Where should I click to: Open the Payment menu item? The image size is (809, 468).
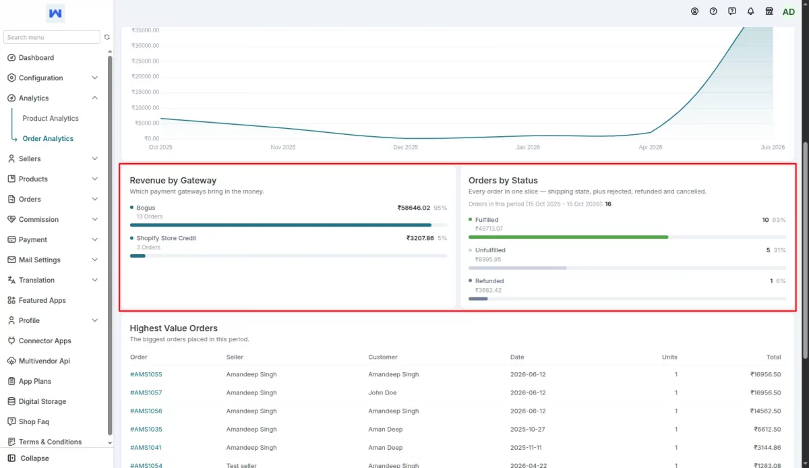(54, 240)
